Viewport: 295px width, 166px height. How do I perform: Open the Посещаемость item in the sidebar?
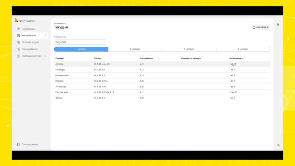31,49
